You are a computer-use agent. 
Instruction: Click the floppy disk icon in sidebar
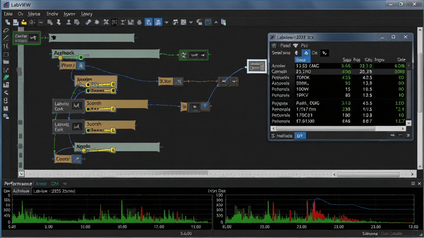6,109
